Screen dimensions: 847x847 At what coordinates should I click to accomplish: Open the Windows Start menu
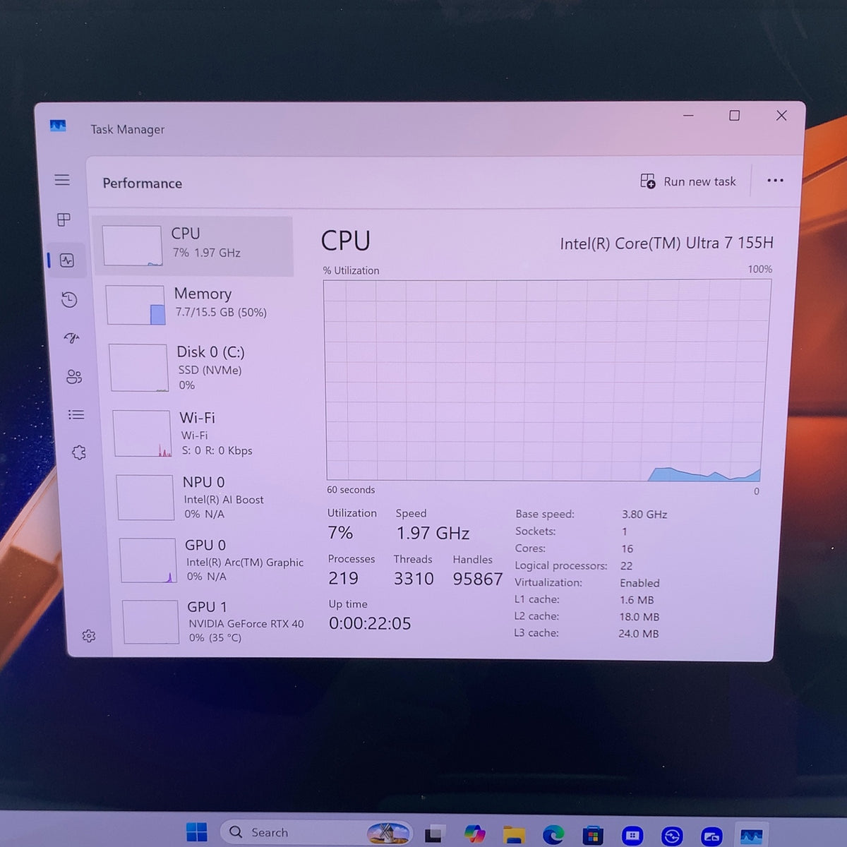point(196,833)
